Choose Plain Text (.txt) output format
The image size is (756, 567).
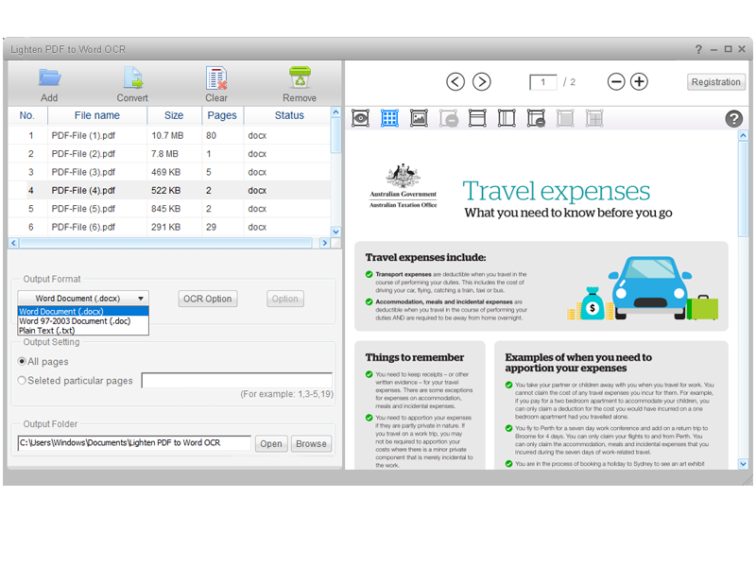tap(82, 331)
